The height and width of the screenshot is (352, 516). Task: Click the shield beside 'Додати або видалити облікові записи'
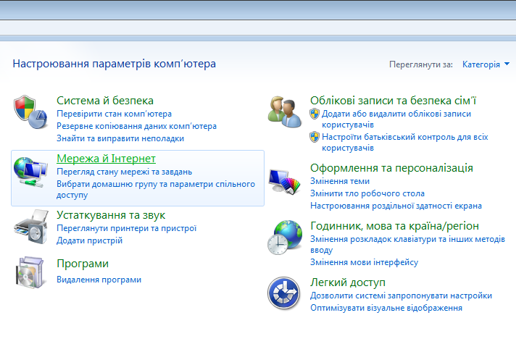(315, 114)
